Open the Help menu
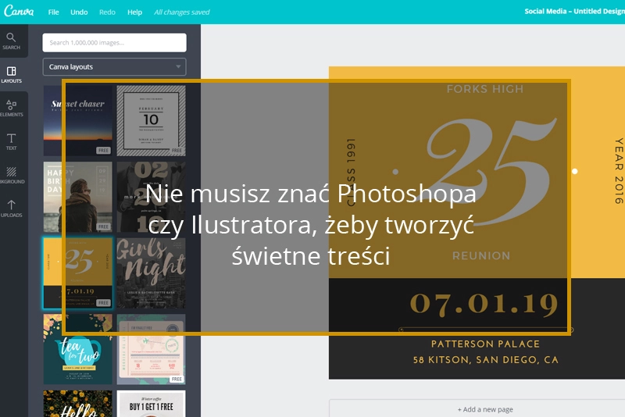 pos(134,12)
